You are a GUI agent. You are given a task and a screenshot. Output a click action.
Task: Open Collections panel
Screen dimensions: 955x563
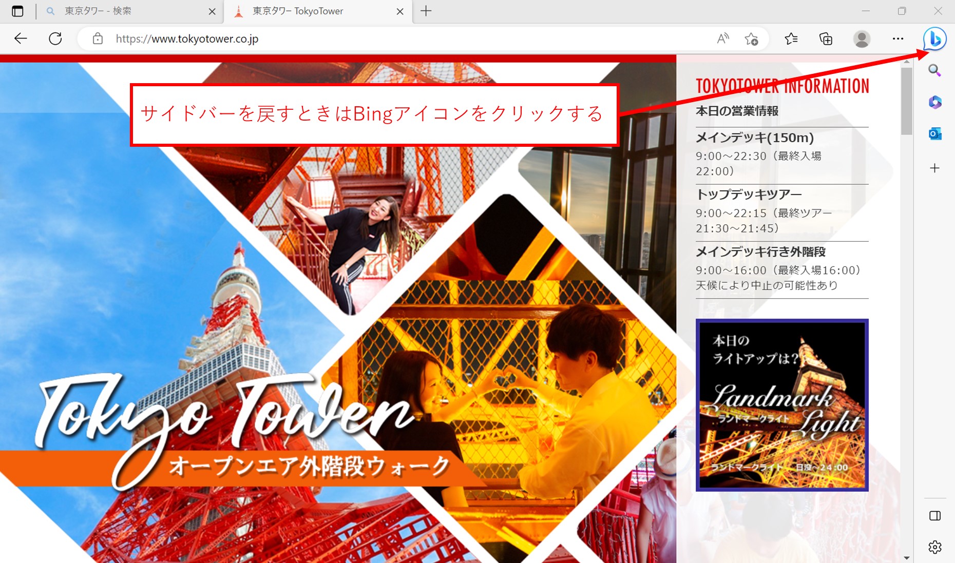[826, 38]
